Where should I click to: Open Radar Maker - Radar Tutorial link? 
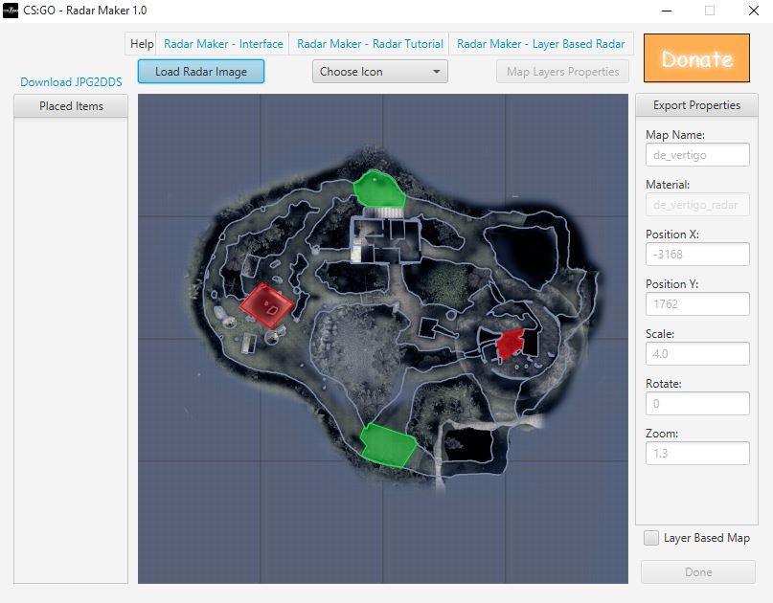[x=370, y=44]
